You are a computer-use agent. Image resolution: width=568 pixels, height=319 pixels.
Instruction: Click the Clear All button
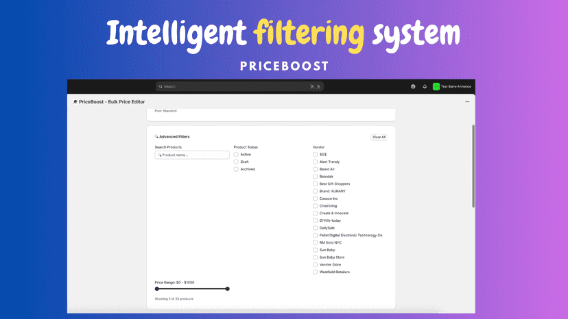point(379,137)
